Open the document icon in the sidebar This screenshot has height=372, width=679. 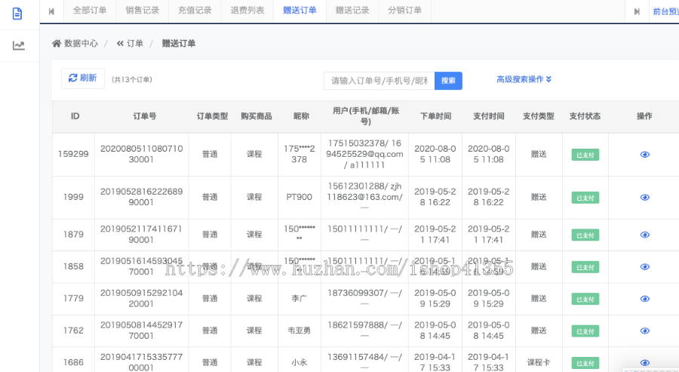(17, 14)
